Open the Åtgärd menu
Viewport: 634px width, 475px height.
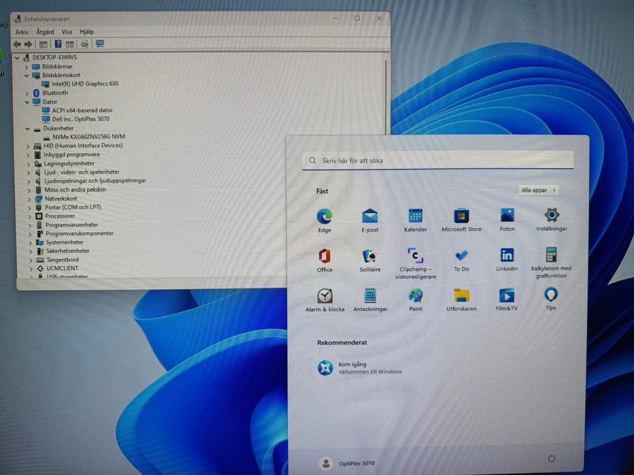click(x=45, y=32)
